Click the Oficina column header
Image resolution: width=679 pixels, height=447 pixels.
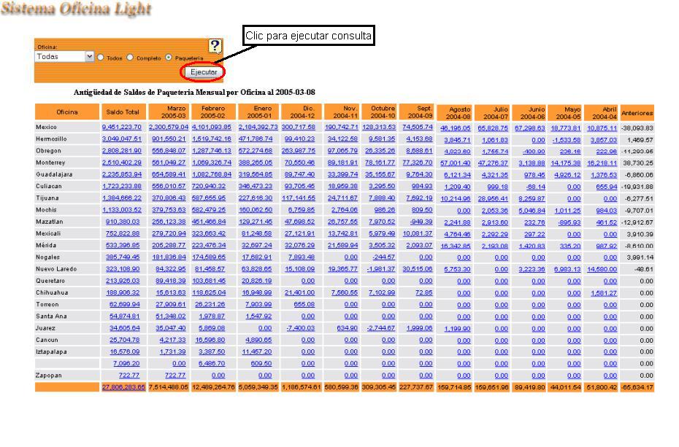click(x=67, y=112)
